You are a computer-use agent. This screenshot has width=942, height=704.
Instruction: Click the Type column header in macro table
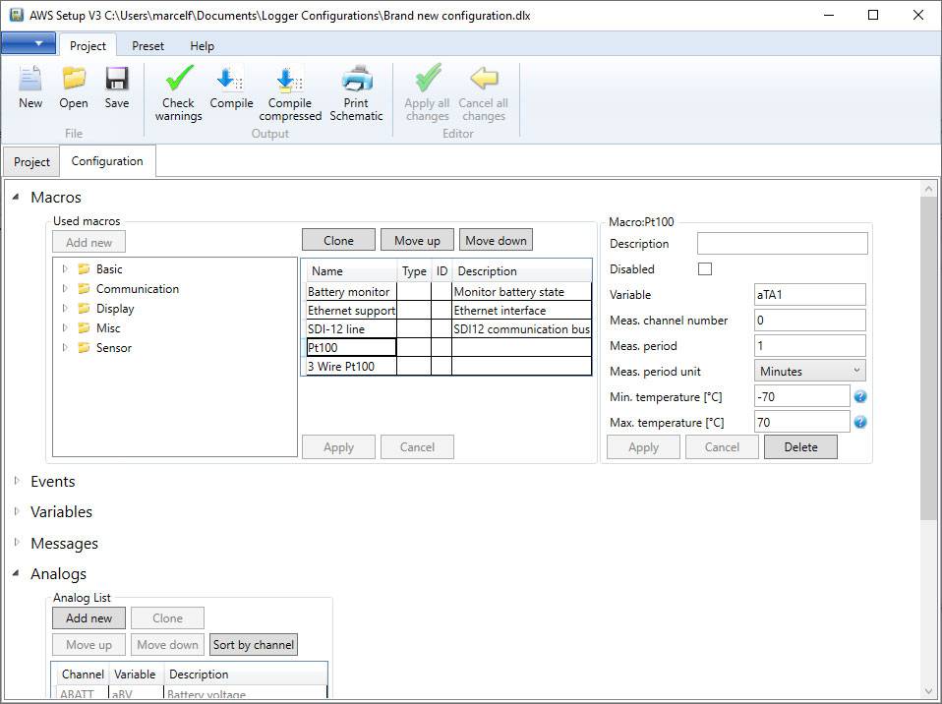click(414, 271)
